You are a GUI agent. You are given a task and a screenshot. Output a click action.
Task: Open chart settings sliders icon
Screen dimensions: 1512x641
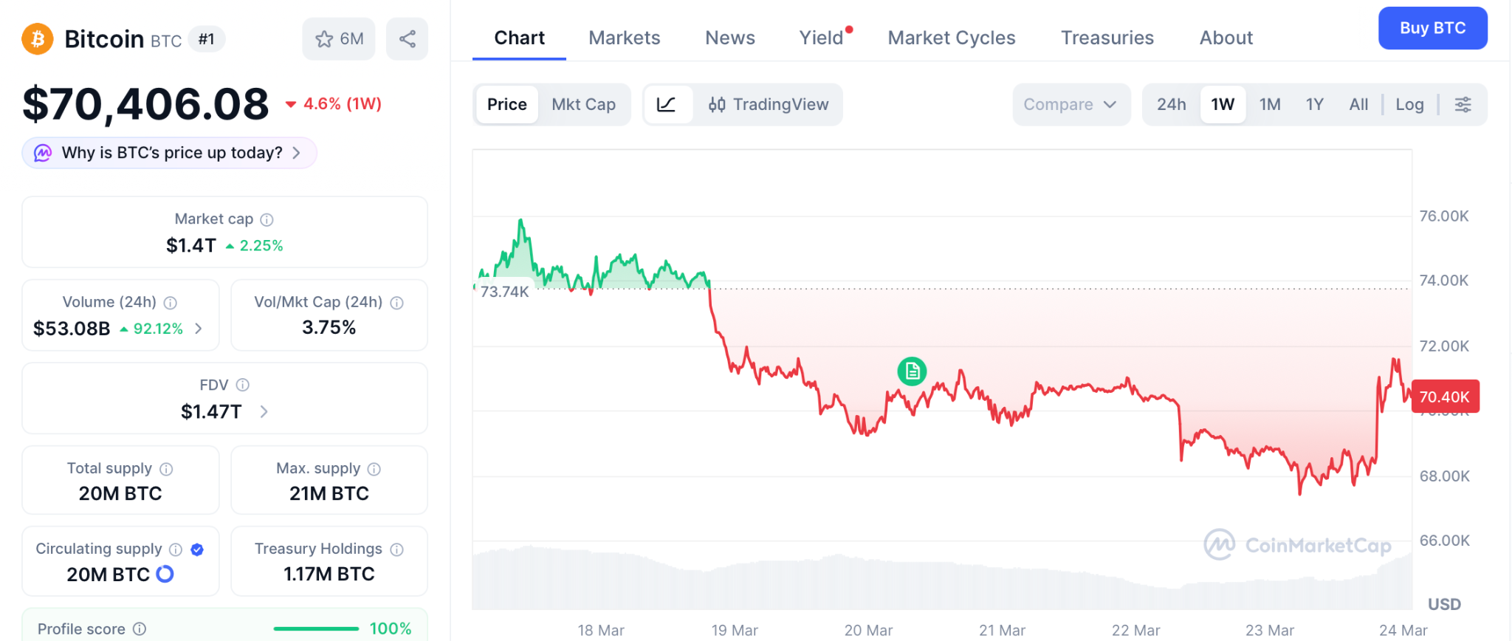pos(1463,104)
